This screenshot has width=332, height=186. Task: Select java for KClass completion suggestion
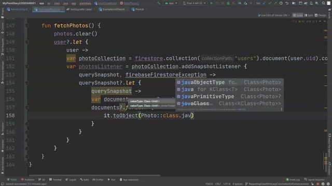point(229,89)
